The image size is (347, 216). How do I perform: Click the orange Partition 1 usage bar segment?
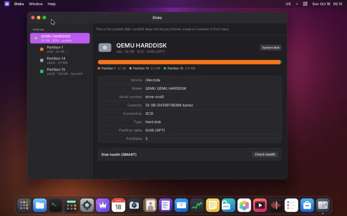pyautogui.click(x=189, y=62)
